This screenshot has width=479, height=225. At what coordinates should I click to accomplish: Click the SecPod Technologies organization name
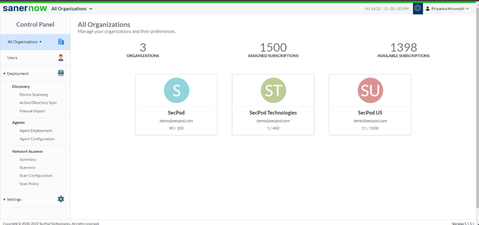click(x=273, y=113)
